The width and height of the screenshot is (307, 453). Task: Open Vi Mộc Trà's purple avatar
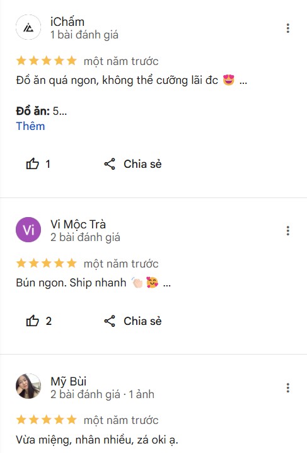coord(28,230)
